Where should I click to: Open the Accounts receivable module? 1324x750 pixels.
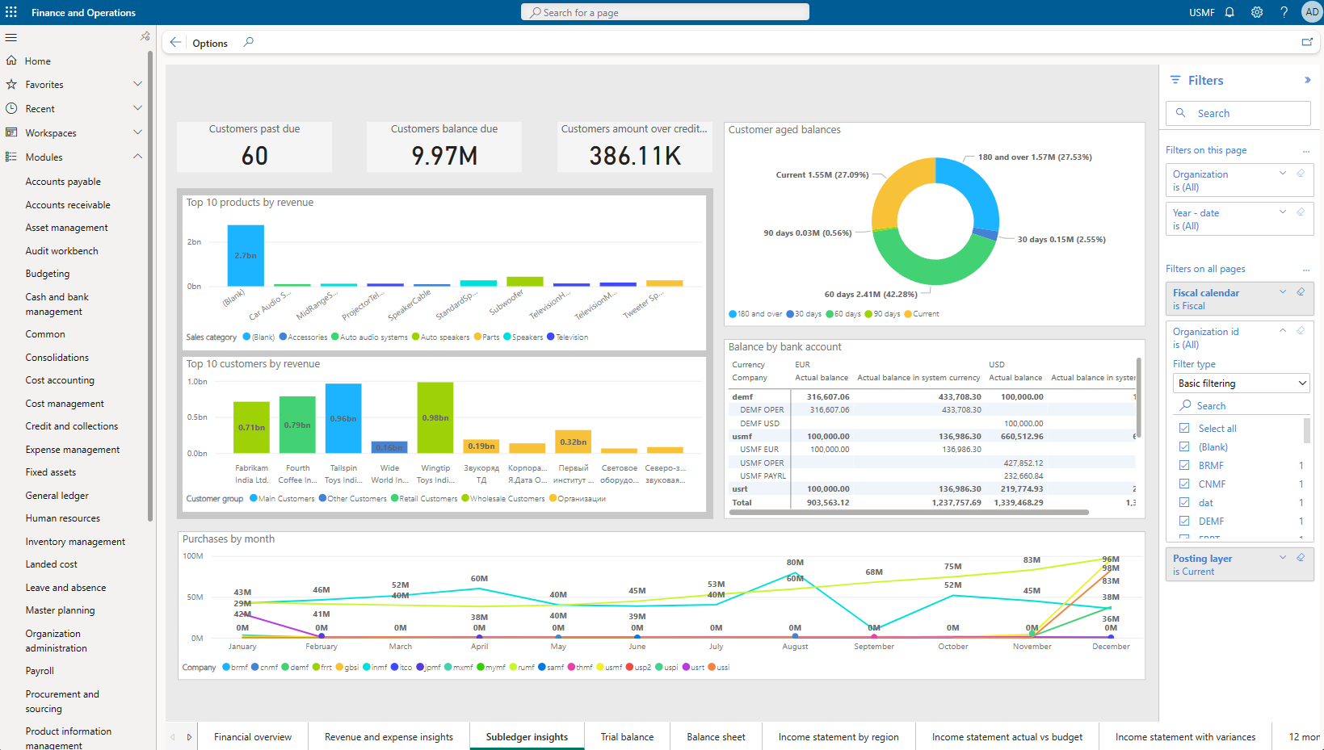tap(68, 204)
